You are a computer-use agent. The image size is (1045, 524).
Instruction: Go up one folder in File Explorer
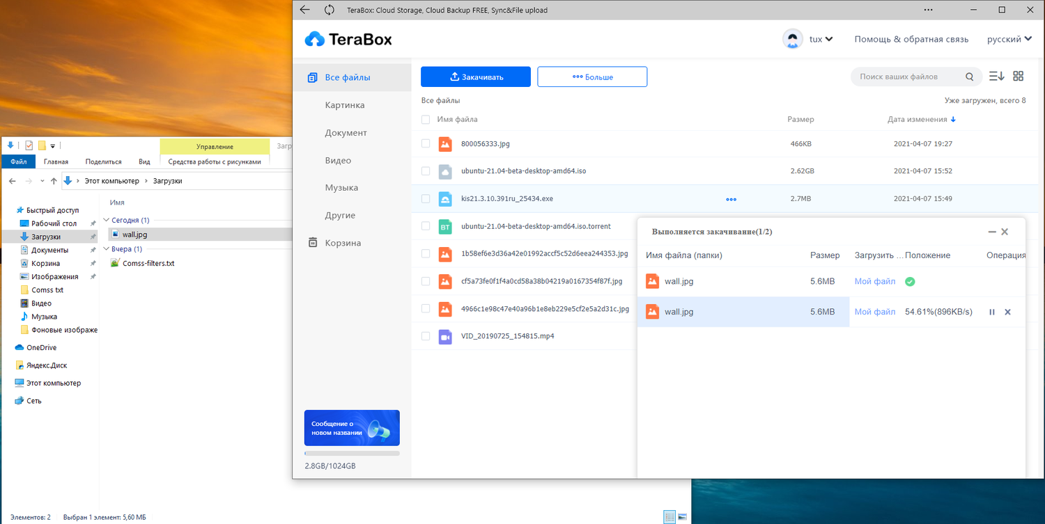coord(54,181)
